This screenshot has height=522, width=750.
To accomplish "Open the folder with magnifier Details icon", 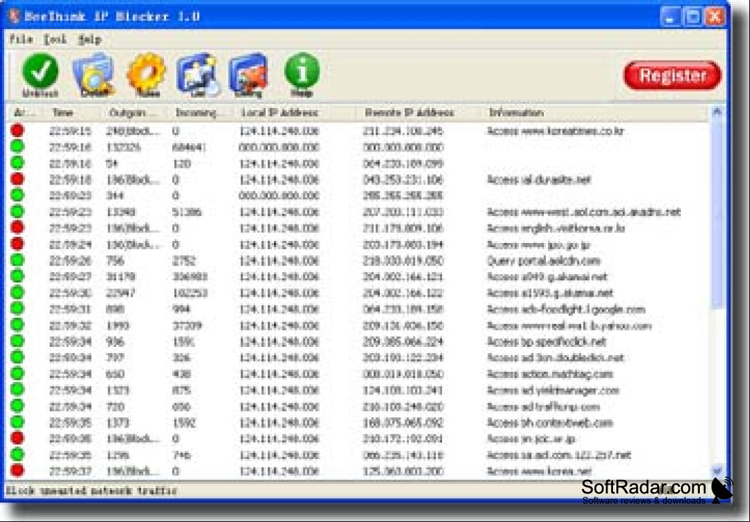I will 94,74.
